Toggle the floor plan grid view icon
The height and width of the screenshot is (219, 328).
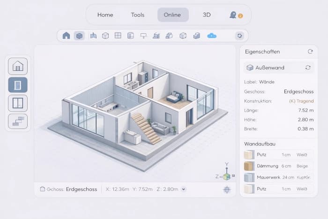118,36
